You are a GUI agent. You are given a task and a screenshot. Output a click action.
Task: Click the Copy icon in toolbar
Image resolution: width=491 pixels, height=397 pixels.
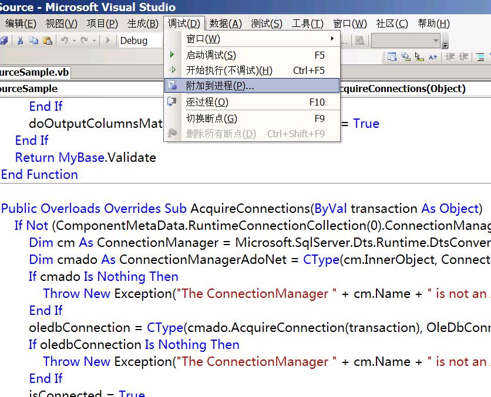[33, 40]
